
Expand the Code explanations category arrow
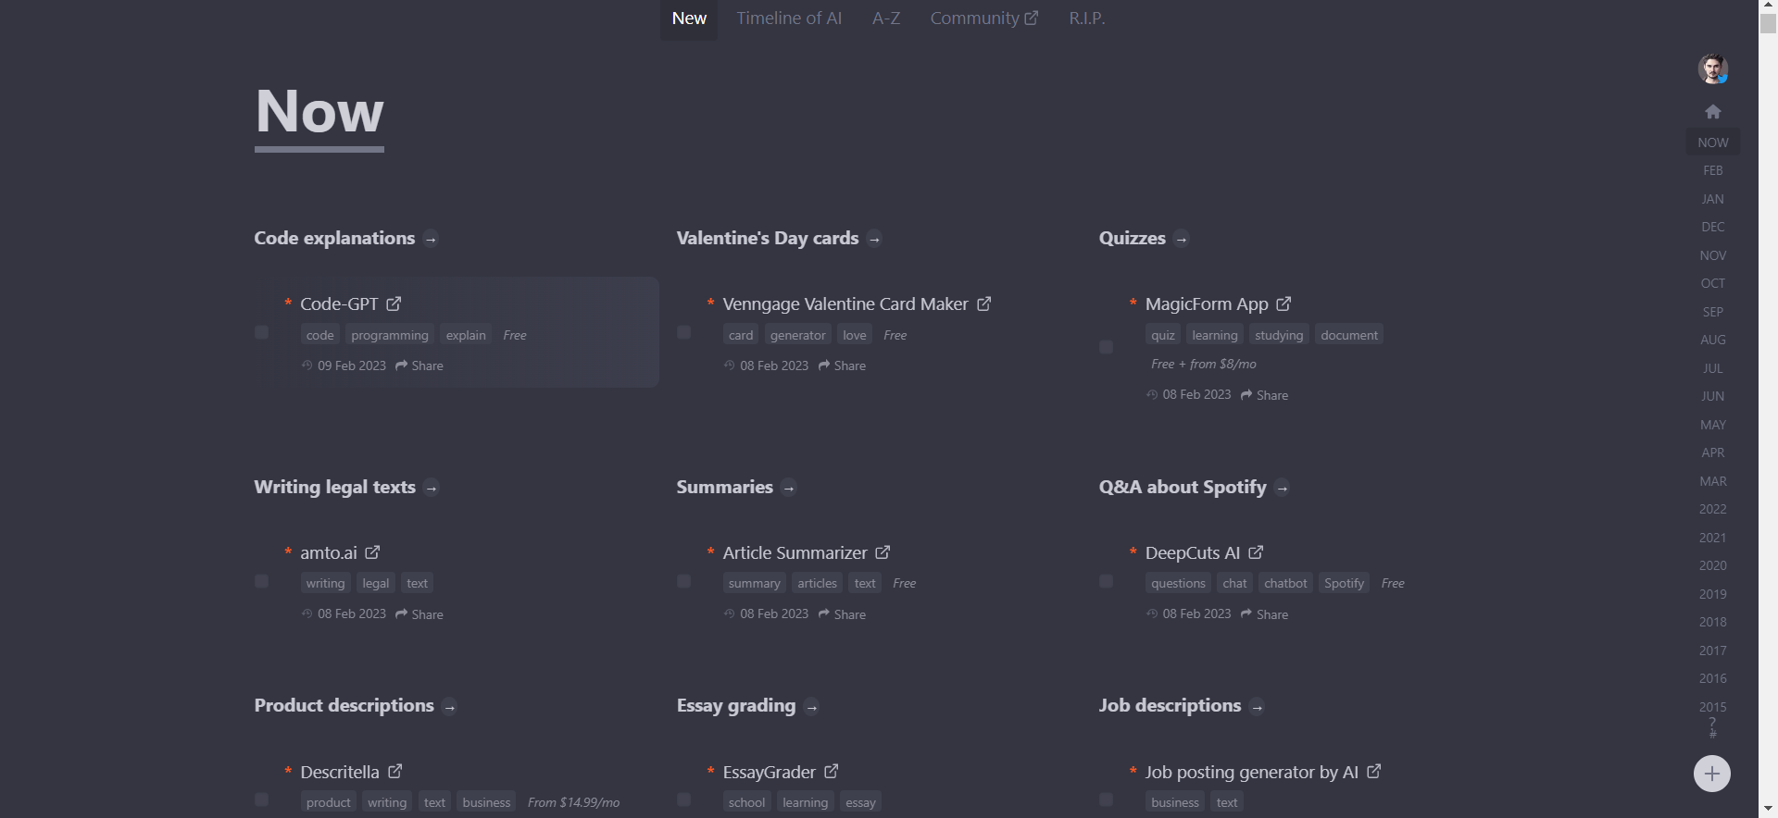[431, 239]
